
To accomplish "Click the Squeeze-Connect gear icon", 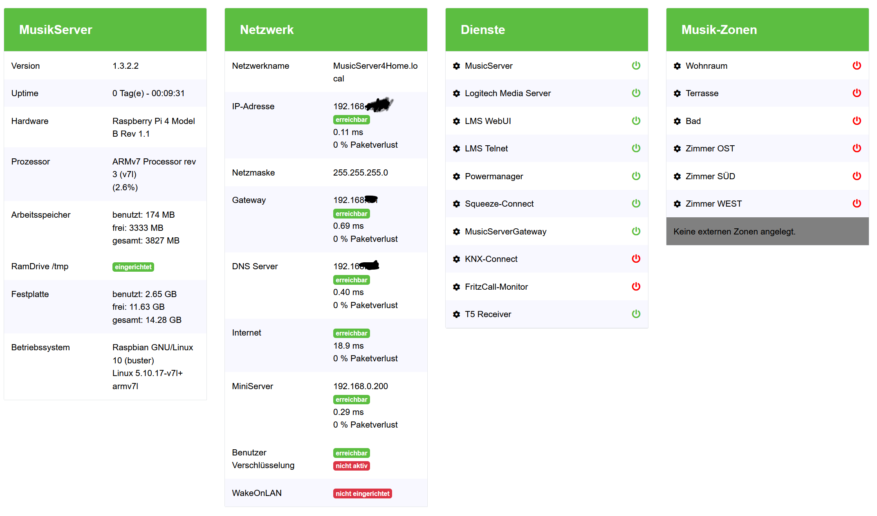I will pyautogui.click(x=456, y=204).
